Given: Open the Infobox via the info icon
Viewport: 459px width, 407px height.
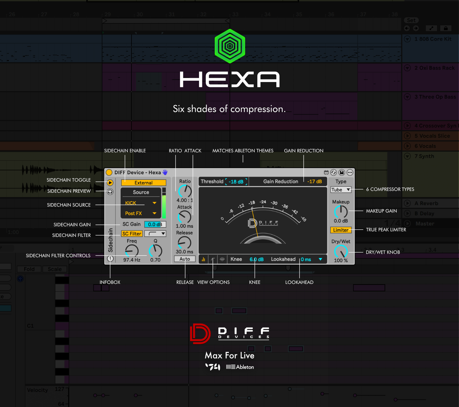Looking at the screenshot, I should click(x=110, y=259).
